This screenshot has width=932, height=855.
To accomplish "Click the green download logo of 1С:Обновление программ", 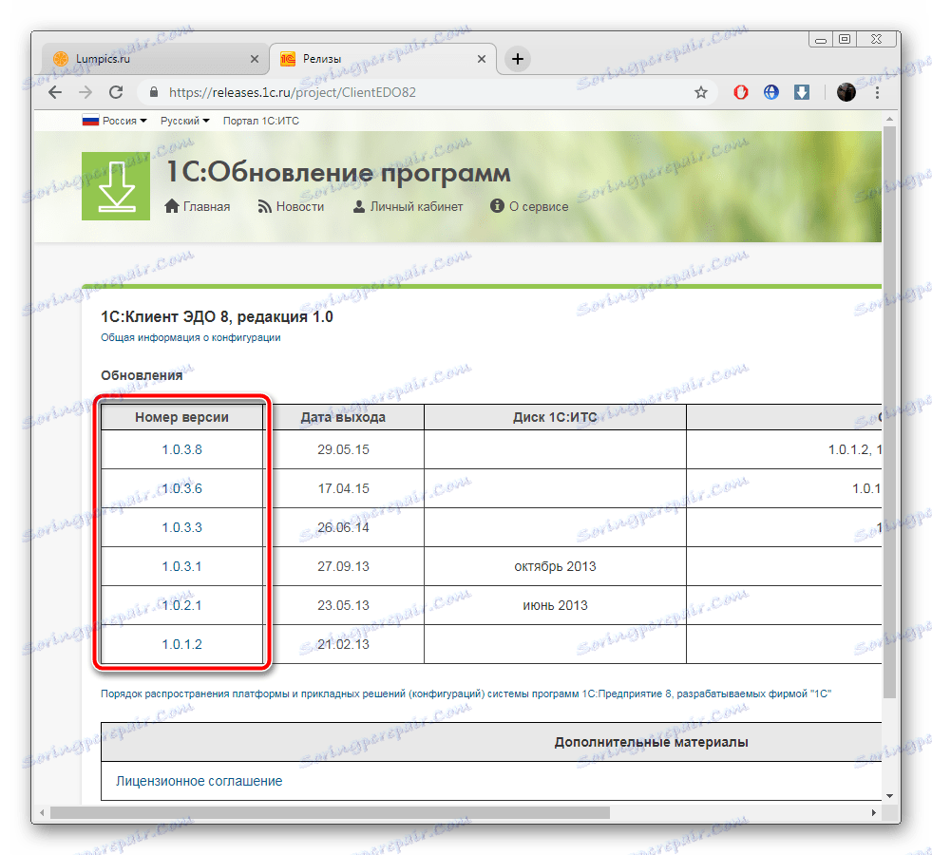I will click(116, 186).
